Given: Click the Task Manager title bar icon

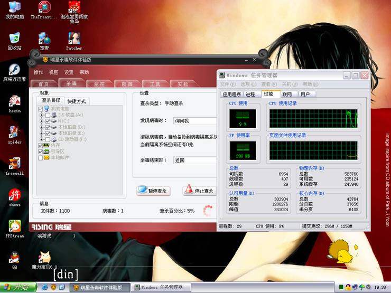Looking at the screenshot, I should (222, 75).
